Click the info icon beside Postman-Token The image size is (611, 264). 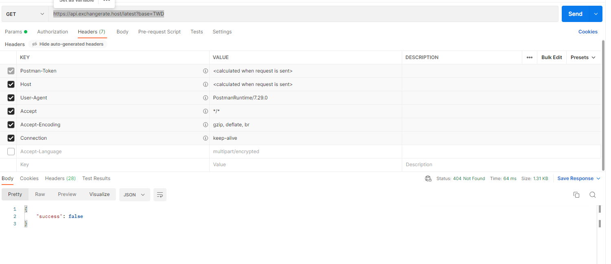click(x=206, y=71)
